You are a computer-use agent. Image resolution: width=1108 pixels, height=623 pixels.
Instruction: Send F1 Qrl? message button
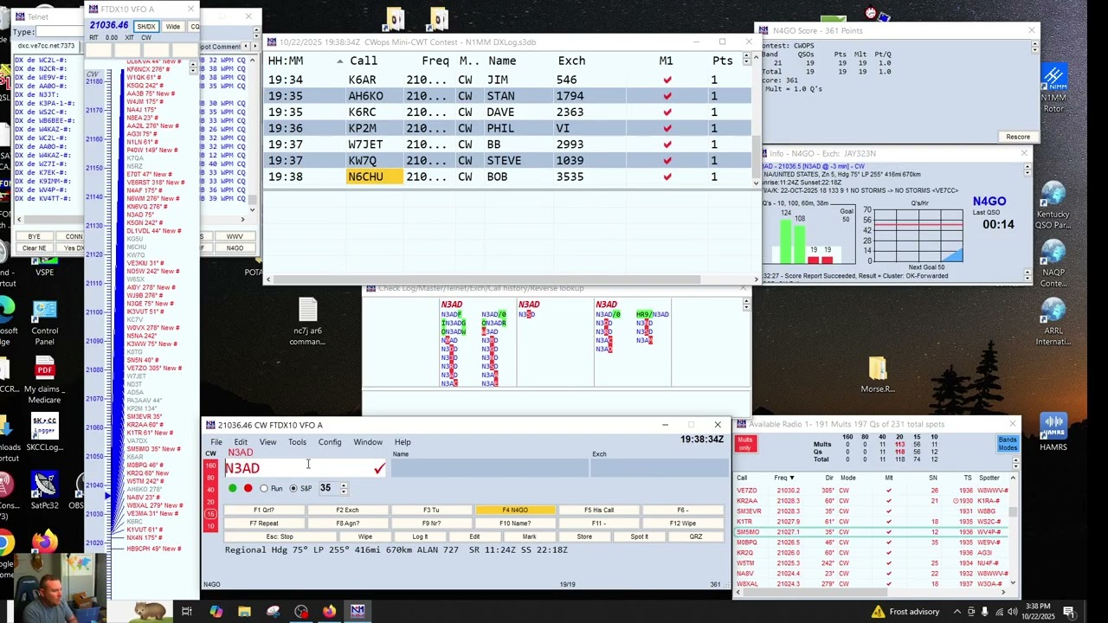264,511
